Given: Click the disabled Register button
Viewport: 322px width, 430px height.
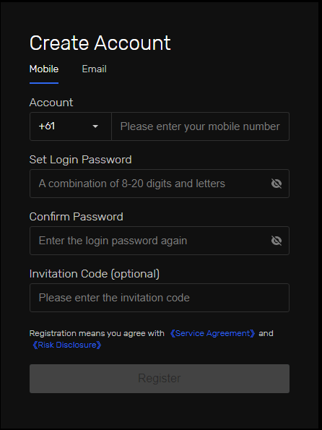Looking at the screenshot, I should click(160, 379).
